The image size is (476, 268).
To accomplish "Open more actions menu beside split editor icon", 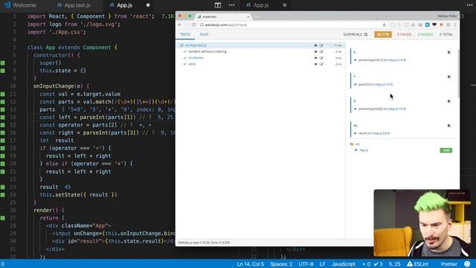I will point(231,5).
